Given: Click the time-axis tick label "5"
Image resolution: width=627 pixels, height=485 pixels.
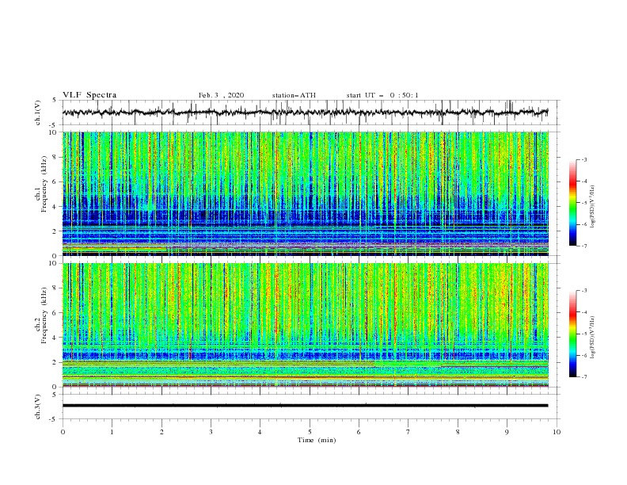Looking at the screenshot, I should (x=310, y=432).
